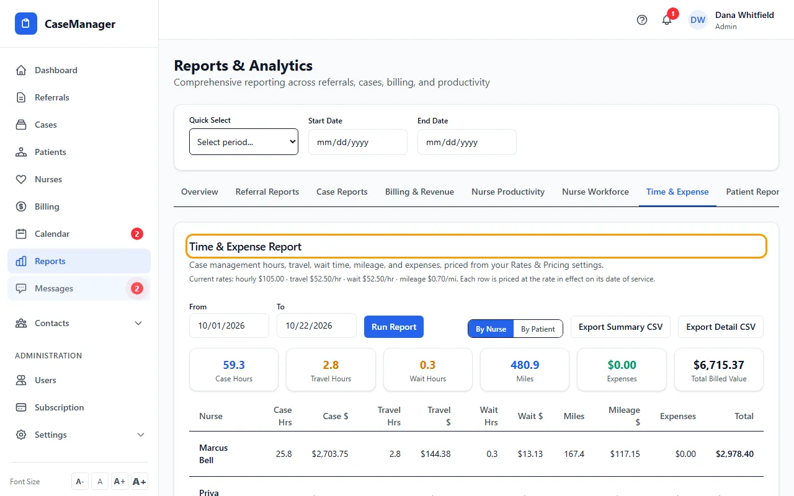Switch to the Overview tab
Image resolution: width=794 pixels, height=496 pixels.
(199, 192)
